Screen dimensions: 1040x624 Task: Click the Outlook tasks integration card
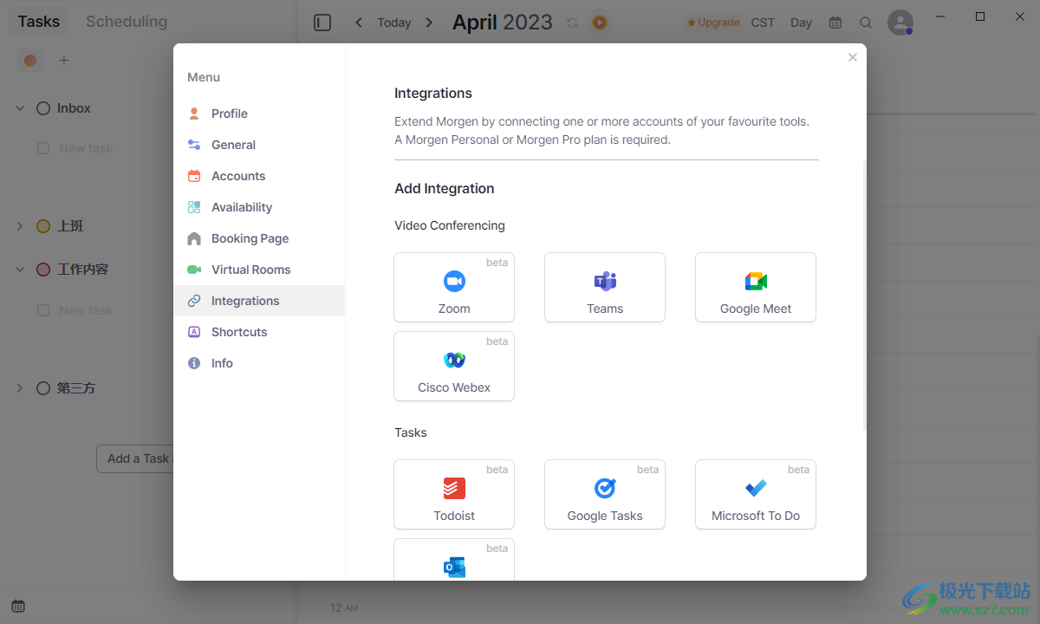(454, 560)
